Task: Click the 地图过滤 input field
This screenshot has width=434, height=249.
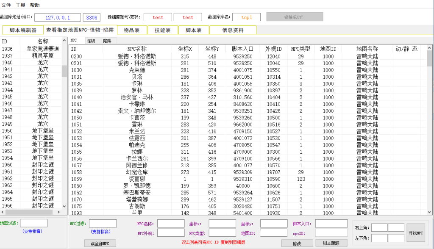Action: click(x=34, y=223)
